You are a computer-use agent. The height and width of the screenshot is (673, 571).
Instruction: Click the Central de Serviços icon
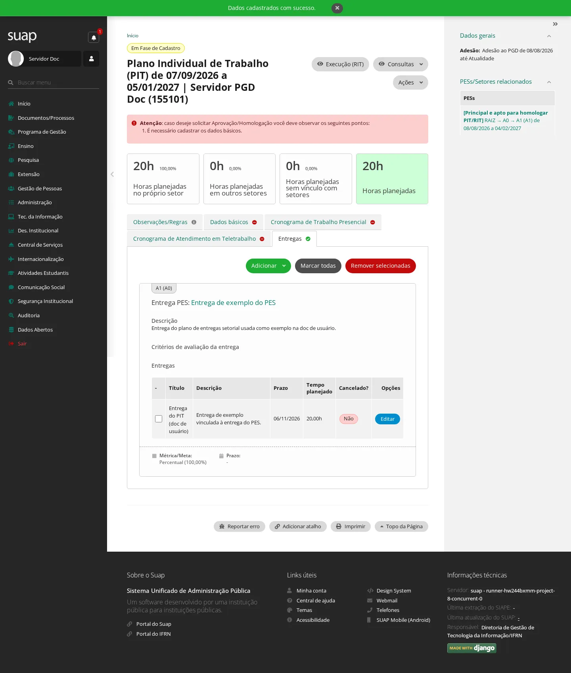point(11,245)
